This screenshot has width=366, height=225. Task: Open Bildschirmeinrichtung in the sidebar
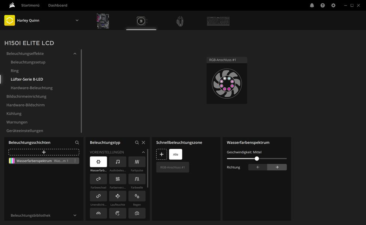(26, 96)
